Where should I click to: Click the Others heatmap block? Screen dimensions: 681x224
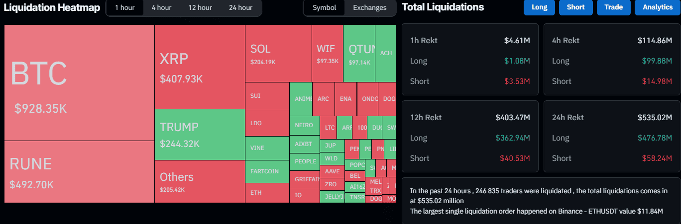coord(199,181)
